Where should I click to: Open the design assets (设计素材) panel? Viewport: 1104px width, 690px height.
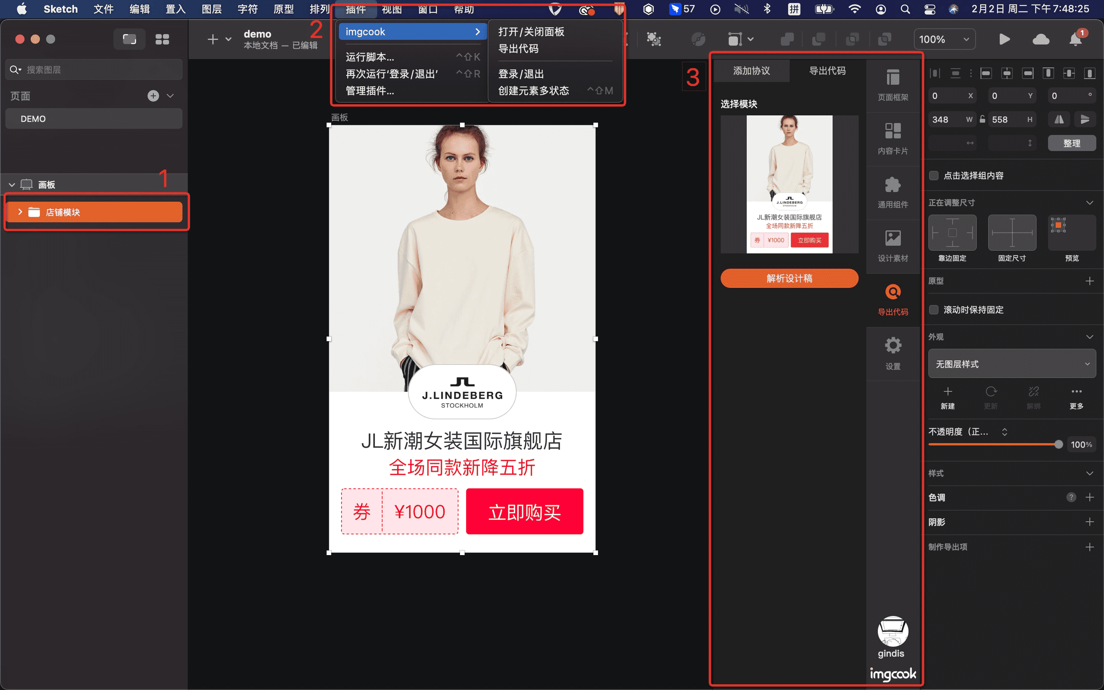tap(893, 246)
